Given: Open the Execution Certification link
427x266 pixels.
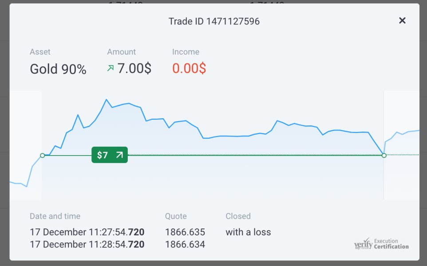Looking at the screenshot, I should click(391, 244).
